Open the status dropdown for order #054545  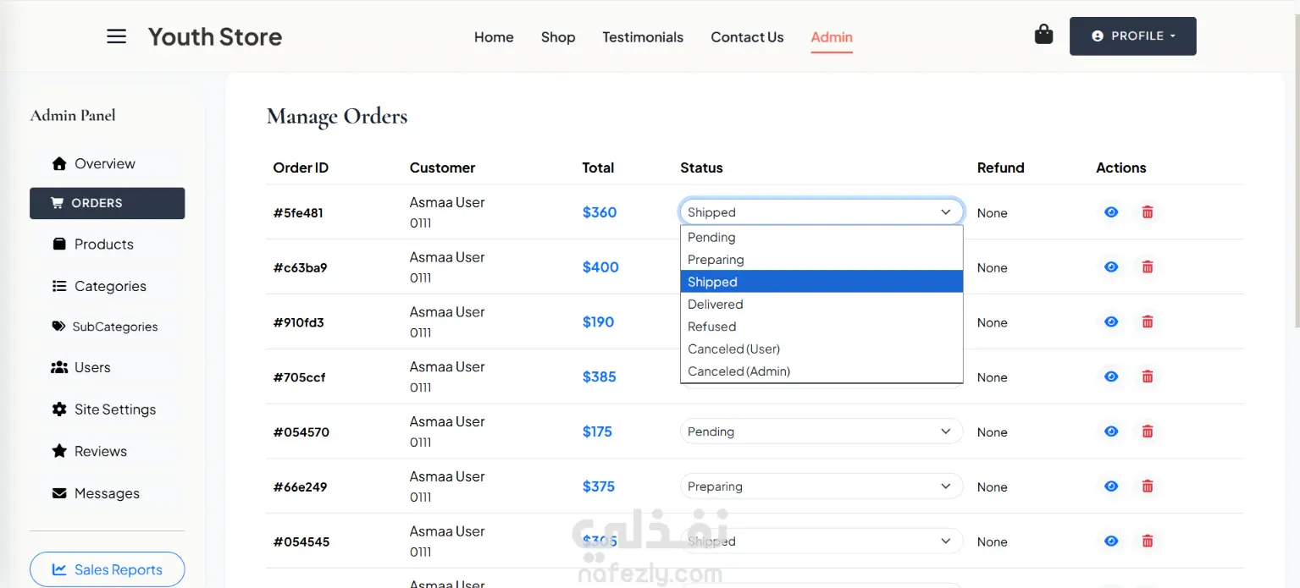point(821,541)
